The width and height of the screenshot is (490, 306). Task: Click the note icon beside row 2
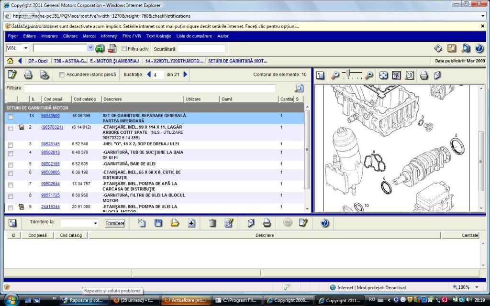pyautogui.click(x=21, y=127)
